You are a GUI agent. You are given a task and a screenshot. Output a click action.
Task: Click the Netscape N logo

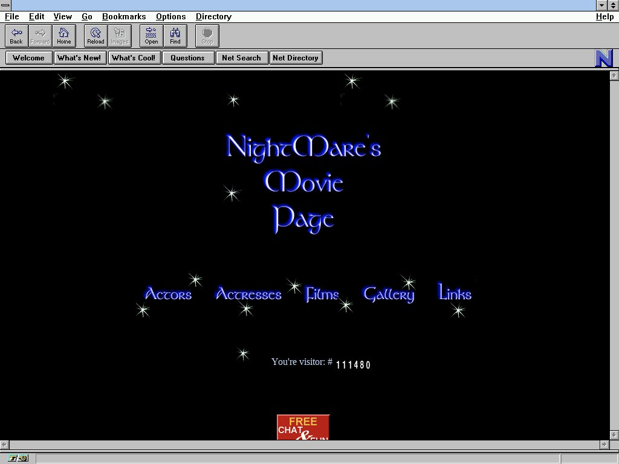(604, 58)
